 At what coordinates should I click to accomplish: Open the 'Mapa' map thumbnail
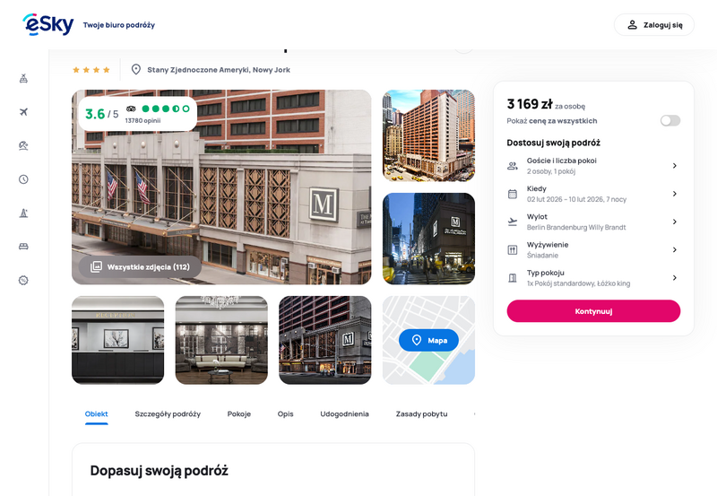tap(428, 340)
